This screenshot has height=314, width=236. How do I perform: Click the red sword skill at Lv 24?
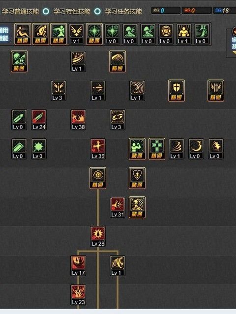click(x=39, y=120)
